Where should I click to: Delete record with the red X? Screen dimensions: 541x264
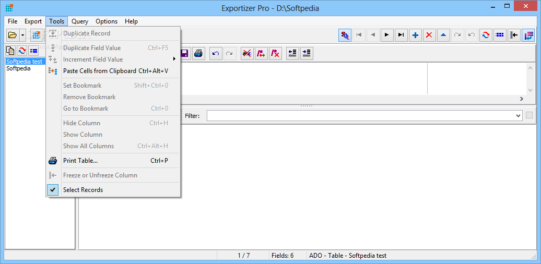pyautogui.click(x=429, y=35)
